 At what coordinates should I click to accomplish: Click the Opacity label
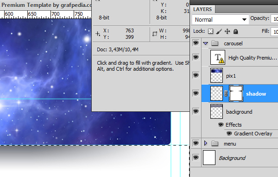pyautogui.click(x=260, y=18)
